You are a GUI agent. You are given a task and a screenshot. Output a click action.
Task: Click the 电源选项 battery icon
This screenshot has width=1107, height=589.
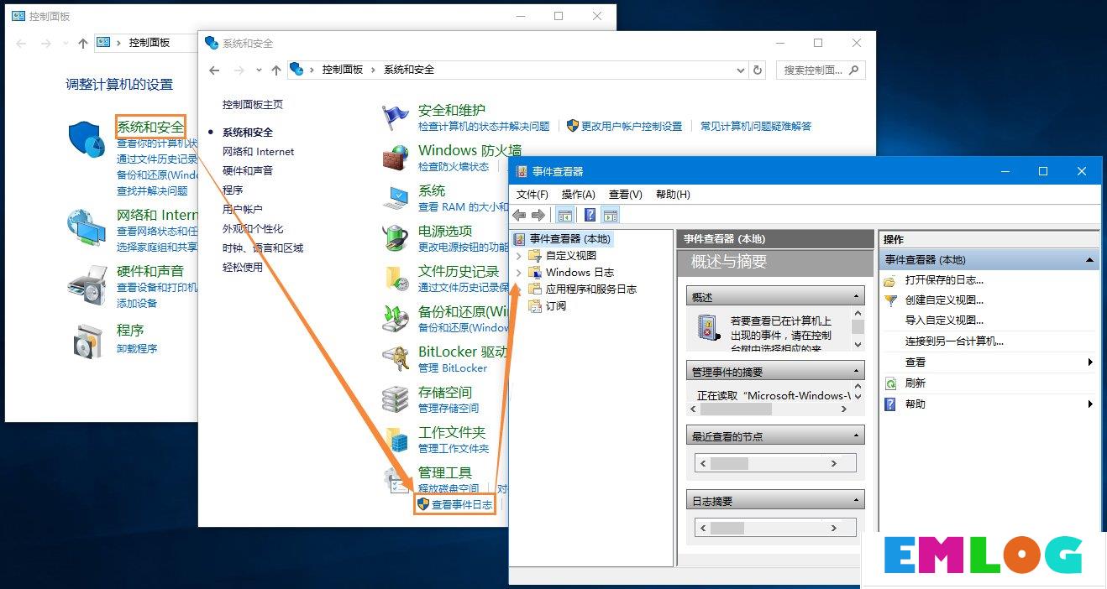click(x=396, y=238)
